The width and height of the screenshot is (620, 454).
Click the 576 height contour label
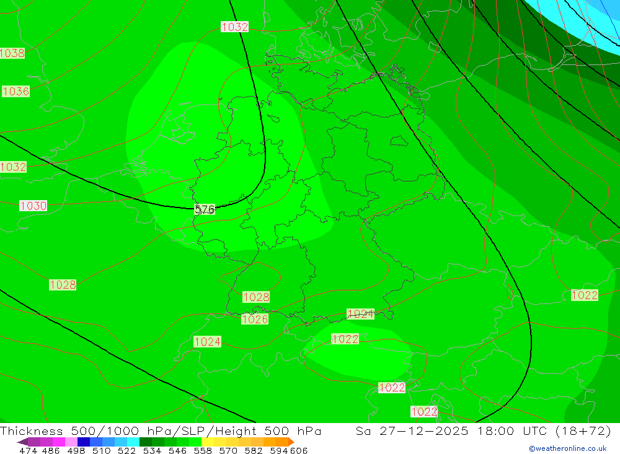(205, 209)
